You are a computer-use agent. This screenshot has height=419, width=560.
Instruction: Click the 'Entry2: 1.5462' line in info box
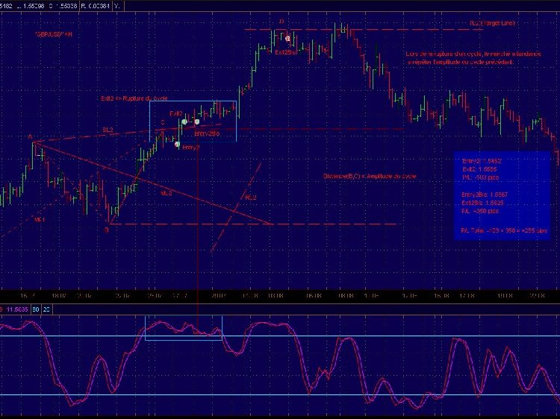482,161
